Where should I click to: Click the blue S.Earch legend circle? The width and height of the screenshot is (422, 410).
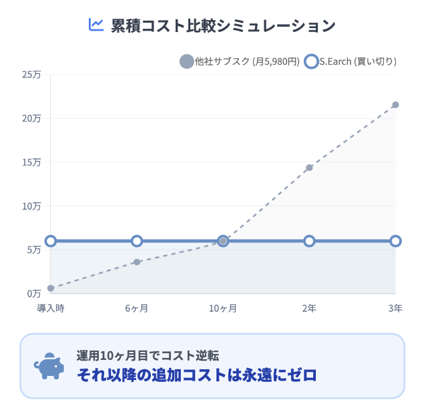coord(310,62)
